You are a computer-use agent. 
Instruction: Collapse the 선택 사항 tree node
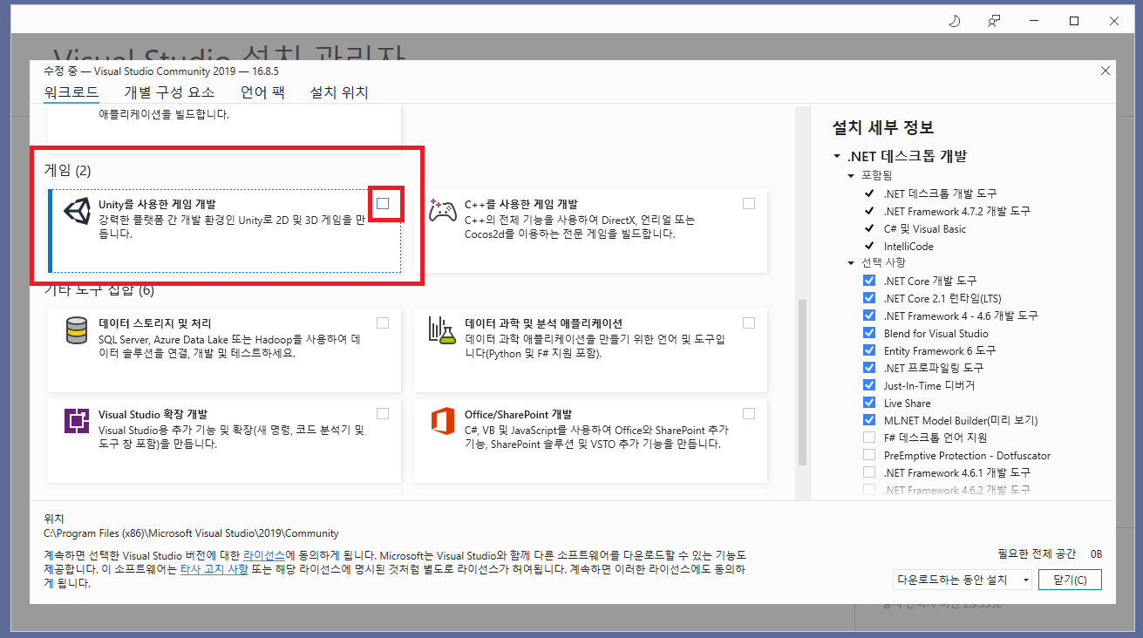pos(852,262)
